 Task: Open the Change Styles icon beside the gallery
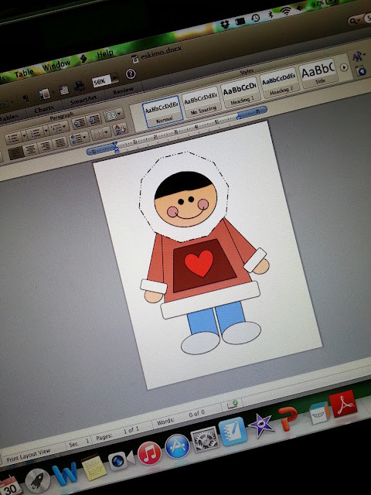[x=358, y=57]
